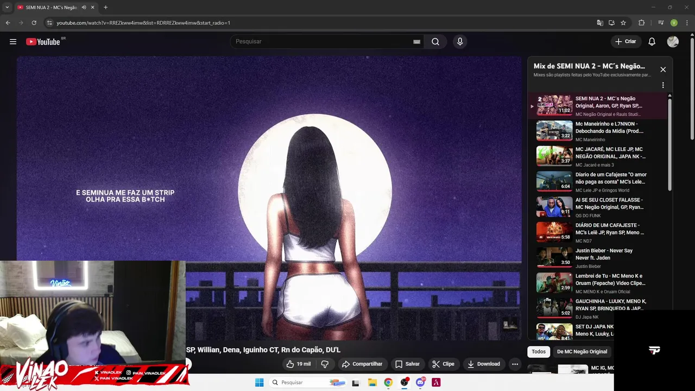Start voice search with microphone

pos(460,42)
